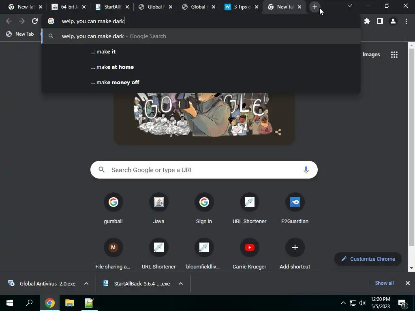
Task: Switch to the first New Tab
Action: pyautogui.click(x=25, y=7)
